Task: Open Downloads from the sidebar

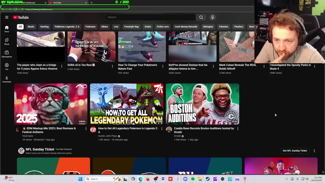Action: point(7,79)
